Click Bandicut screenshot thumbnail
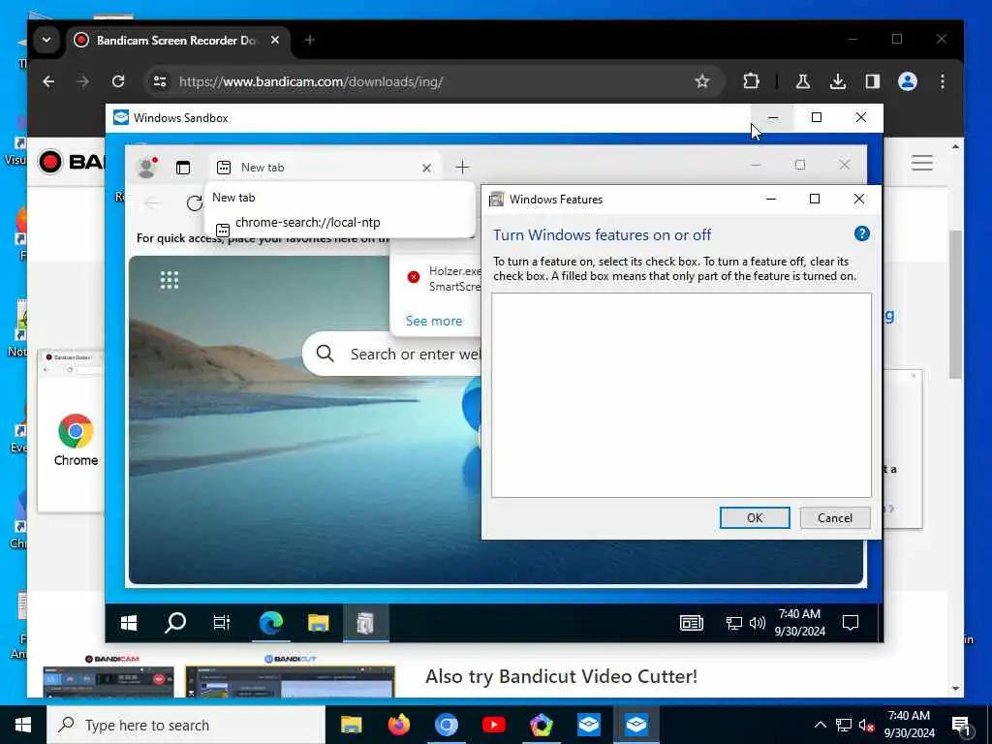 coord(290,681)
